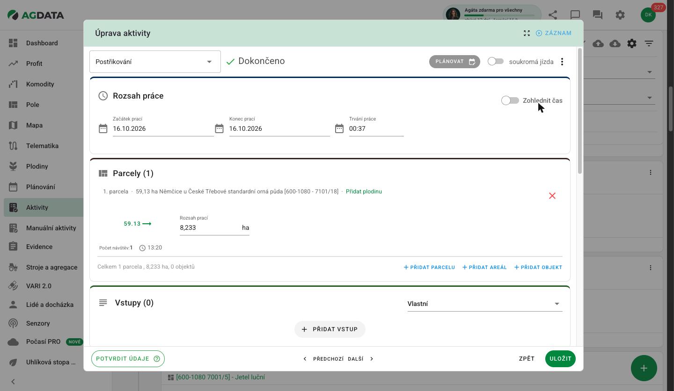Open the Vlastní inputs dropdown
This screenshot has height=391, width=674.
485,304
